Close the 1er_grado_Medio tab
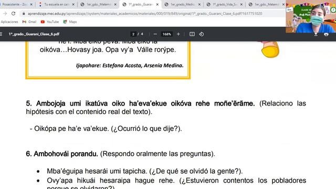The image size is (336, 189). pyautogui.click(x=199, y=4)
